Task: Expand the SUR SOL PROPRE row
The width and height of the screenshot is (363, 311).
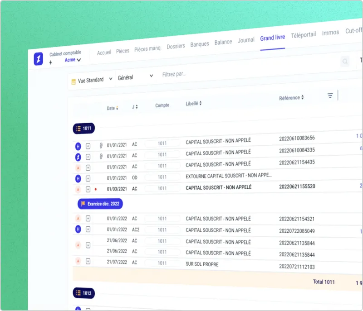Action: tap(88, 261)
